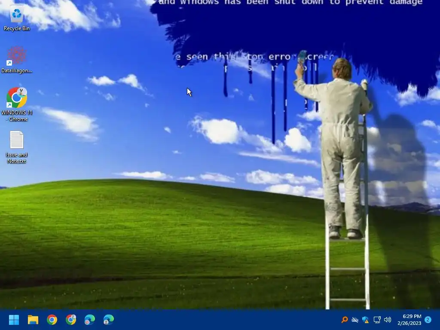Select the Issue and Note.txt file
Screen dimensions: 440x330
pyautogui.click(x=17, y=147)
